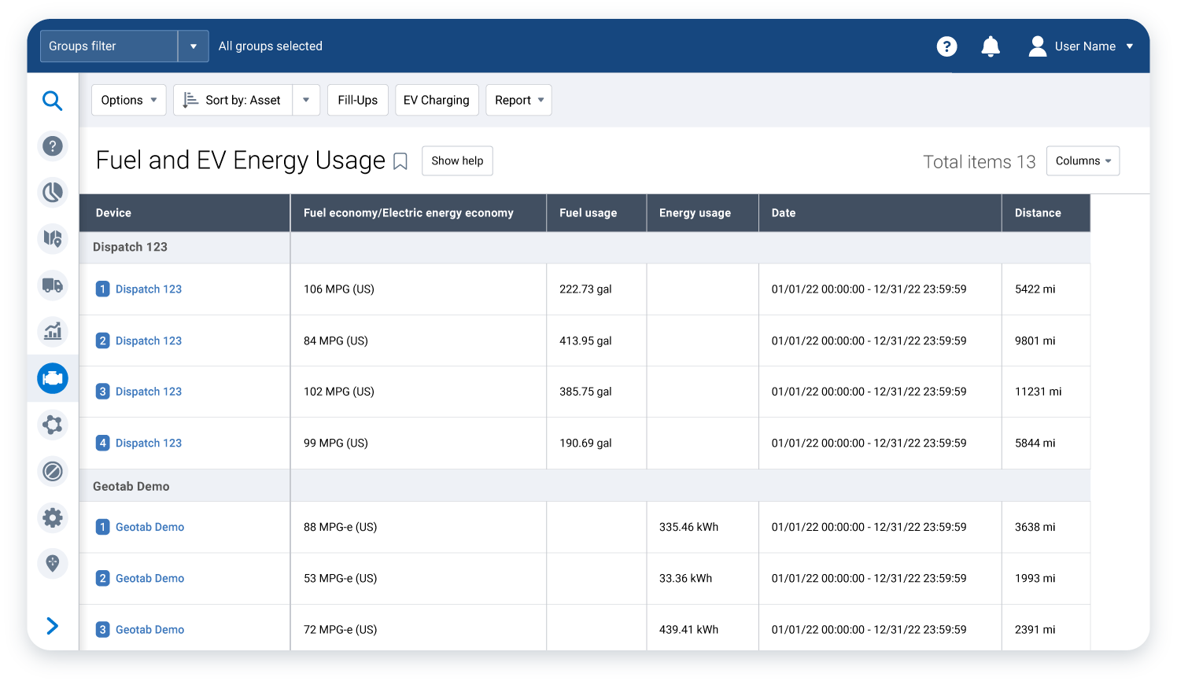The height and width of the screenshot is (681, 1177).
Task: Open the first Dispatch 123 device link
Action: coord(149,289)
